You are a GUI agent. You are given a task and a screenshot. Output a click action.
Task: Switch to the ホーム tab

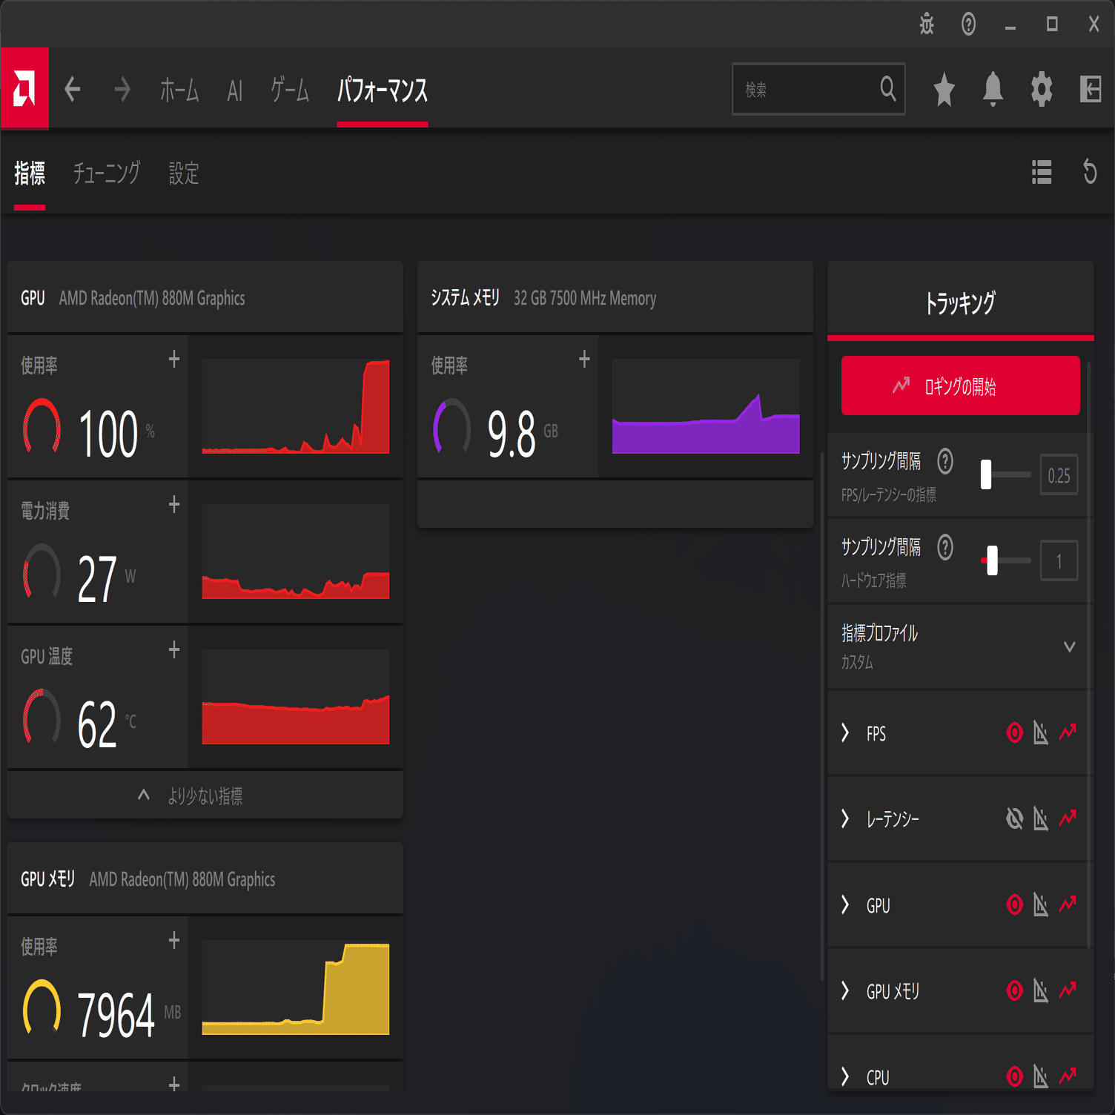point(179,90)
